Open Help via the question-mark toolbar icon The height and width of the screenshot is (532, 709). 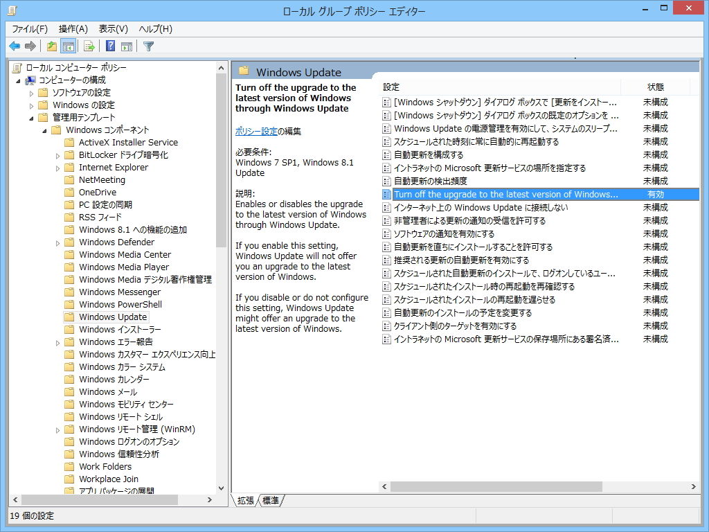click(x=110, y=46)
